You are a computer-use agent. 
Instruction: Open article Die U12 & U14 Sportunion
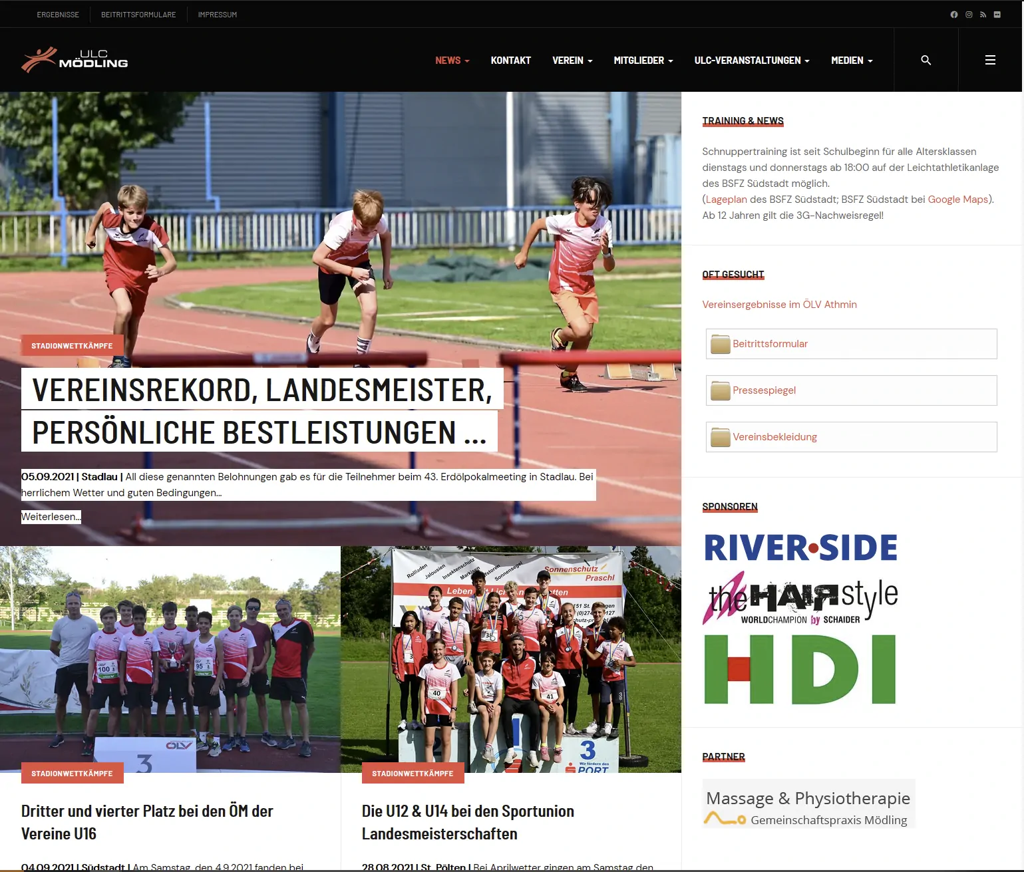[x=468, y=823]
